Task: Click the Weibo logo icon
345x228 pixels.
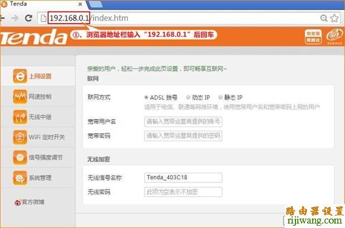Action: 18,202
